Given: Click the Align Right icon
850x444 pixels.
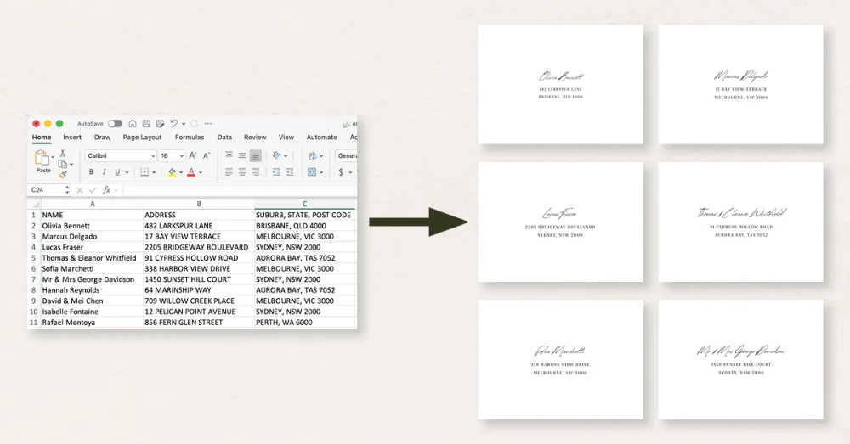Looking at the screenshot, I should pos(255,172).
